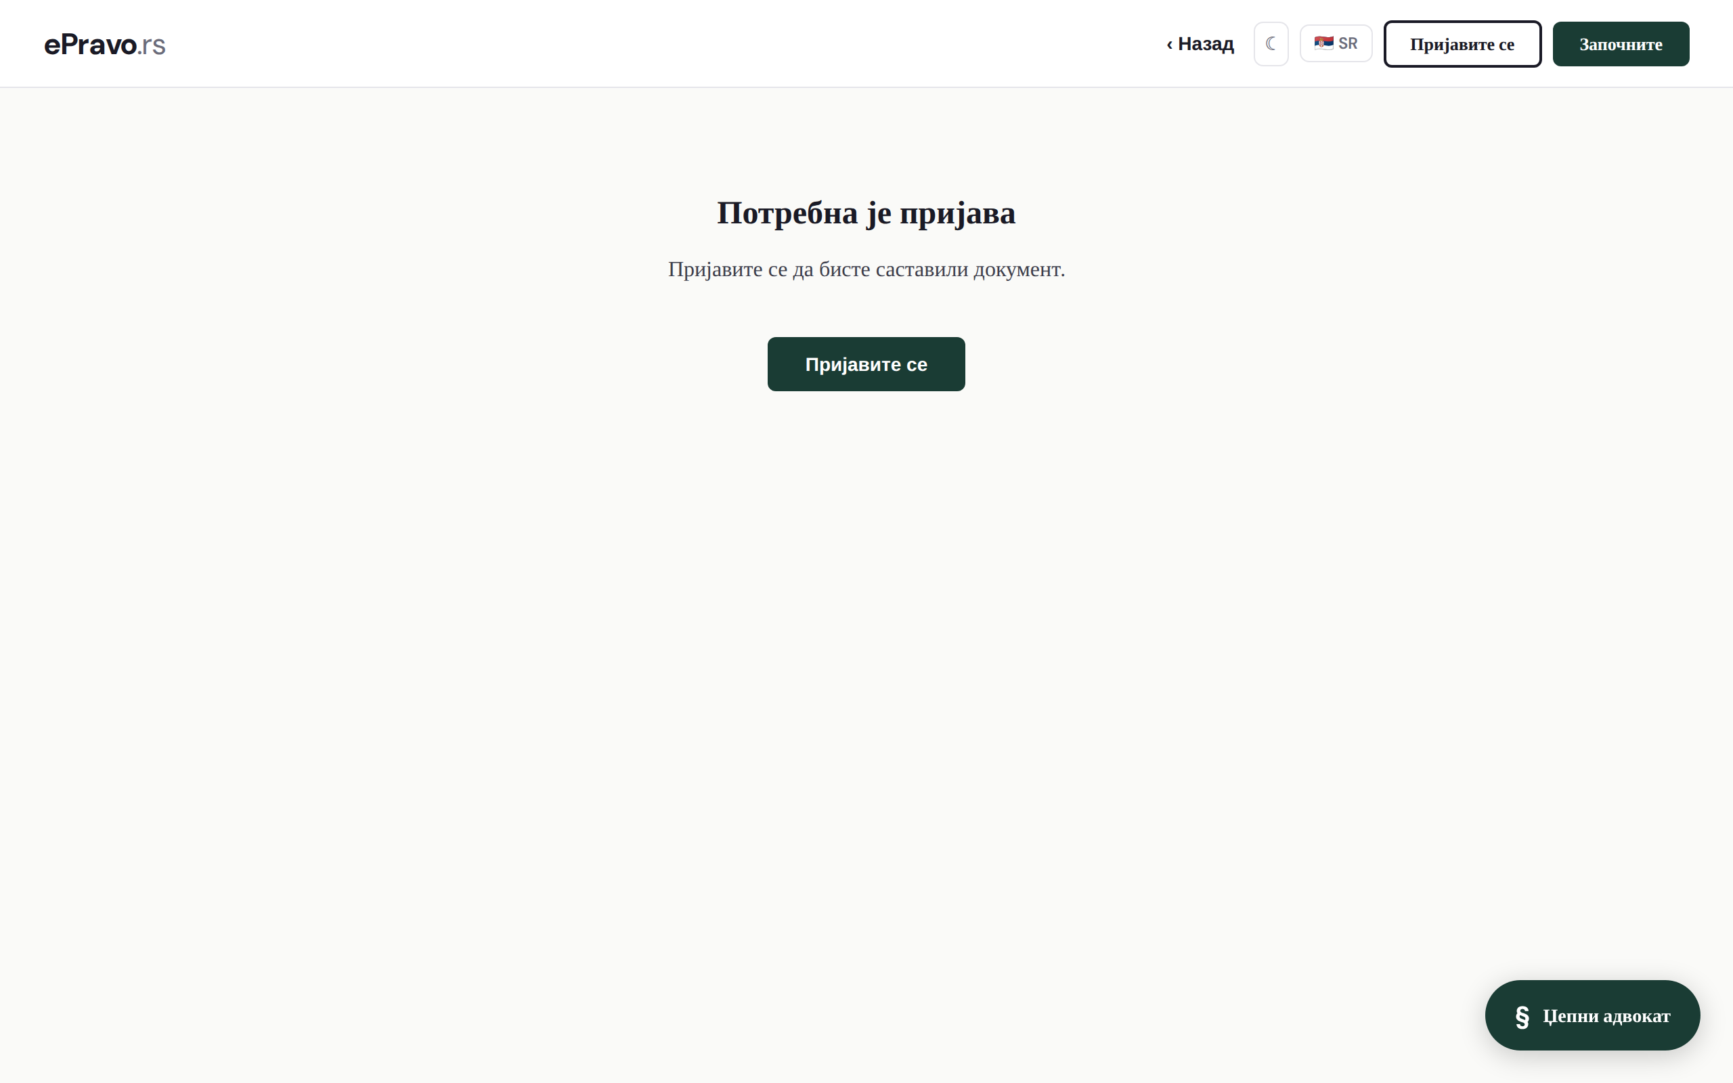Click the ePravo wordmark text
The height and width of the screenshot is (1083, 1733).
click(x=90, y=45)
